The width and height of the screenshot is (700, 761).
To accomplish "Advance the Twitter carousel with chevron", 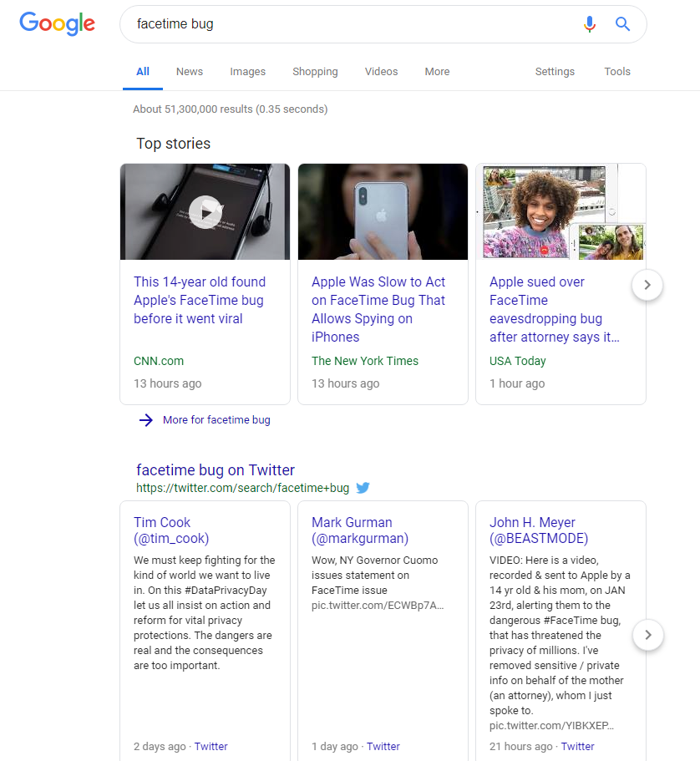I will [647, 635].
